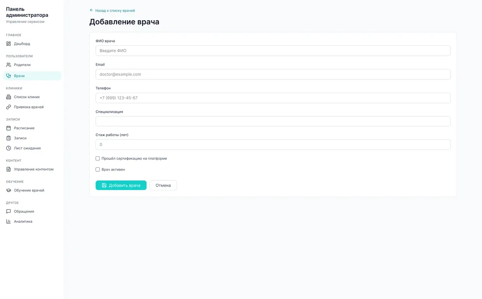The width and height of the screenshot is (482, 299).
Task: Focus the ФИО врача input field
Action: click(x=273, y=51)
